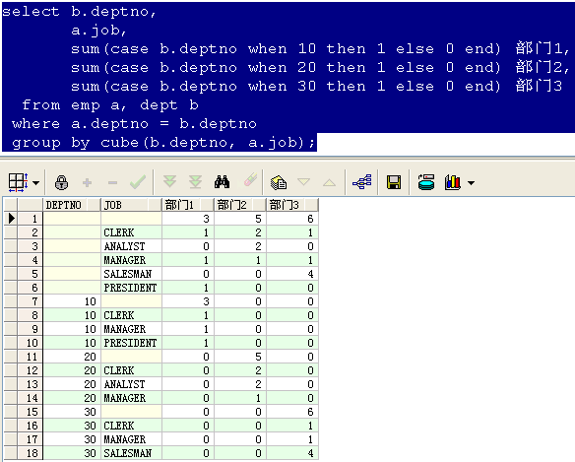Click the 部门1 column header
575x462 pixels.
point(188,205)
